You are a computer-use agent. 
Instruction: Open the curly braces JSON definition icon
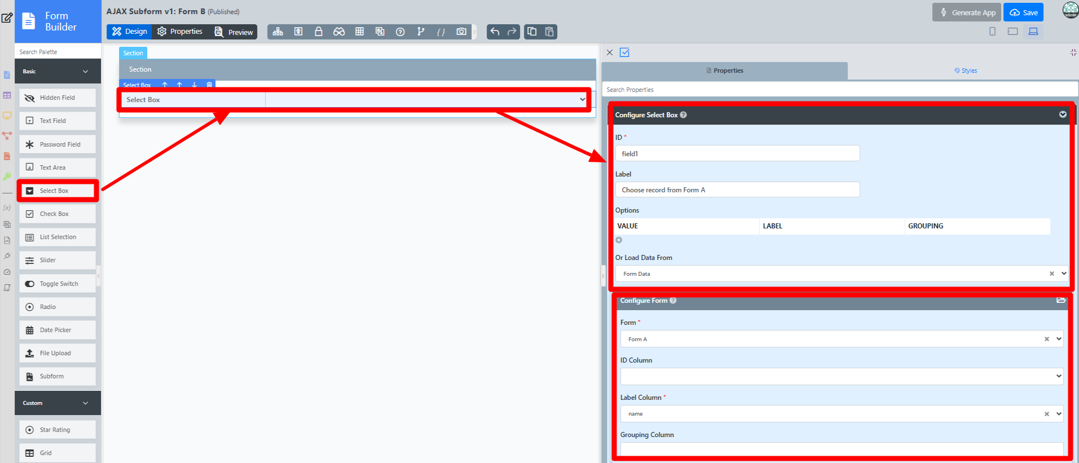(x=441, y=32)
